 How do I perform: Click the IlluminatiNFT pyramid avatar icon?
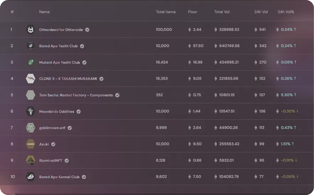(31, 160)
